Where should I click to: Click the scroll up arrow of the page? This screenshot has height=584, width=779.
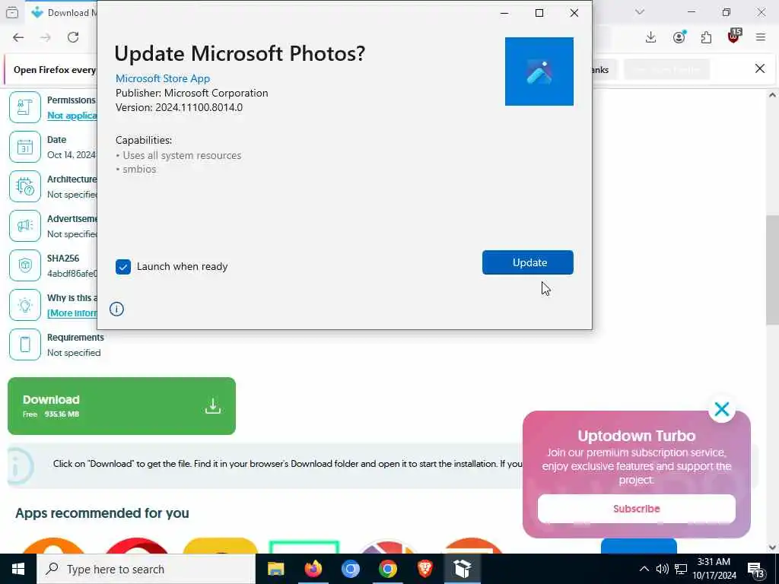click(x=772, y=95)
